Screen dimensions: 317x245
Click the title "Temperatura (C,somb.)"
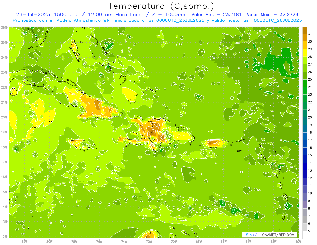click(161, 6)
